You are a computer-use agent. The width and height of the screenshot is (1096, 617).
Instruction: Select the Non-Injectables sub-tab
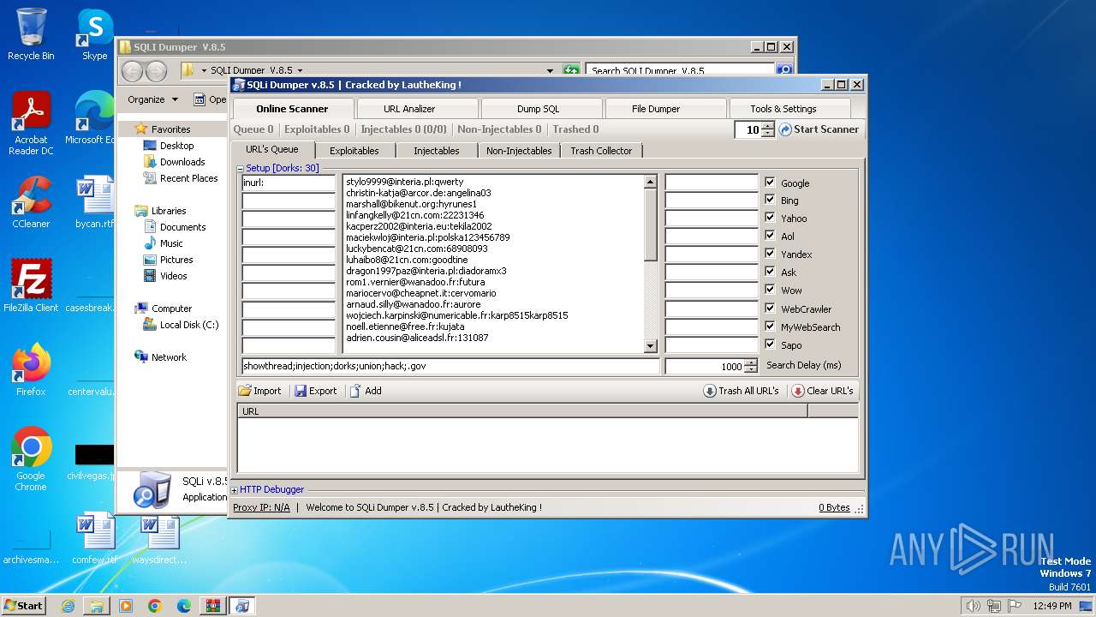click(519, 151)
